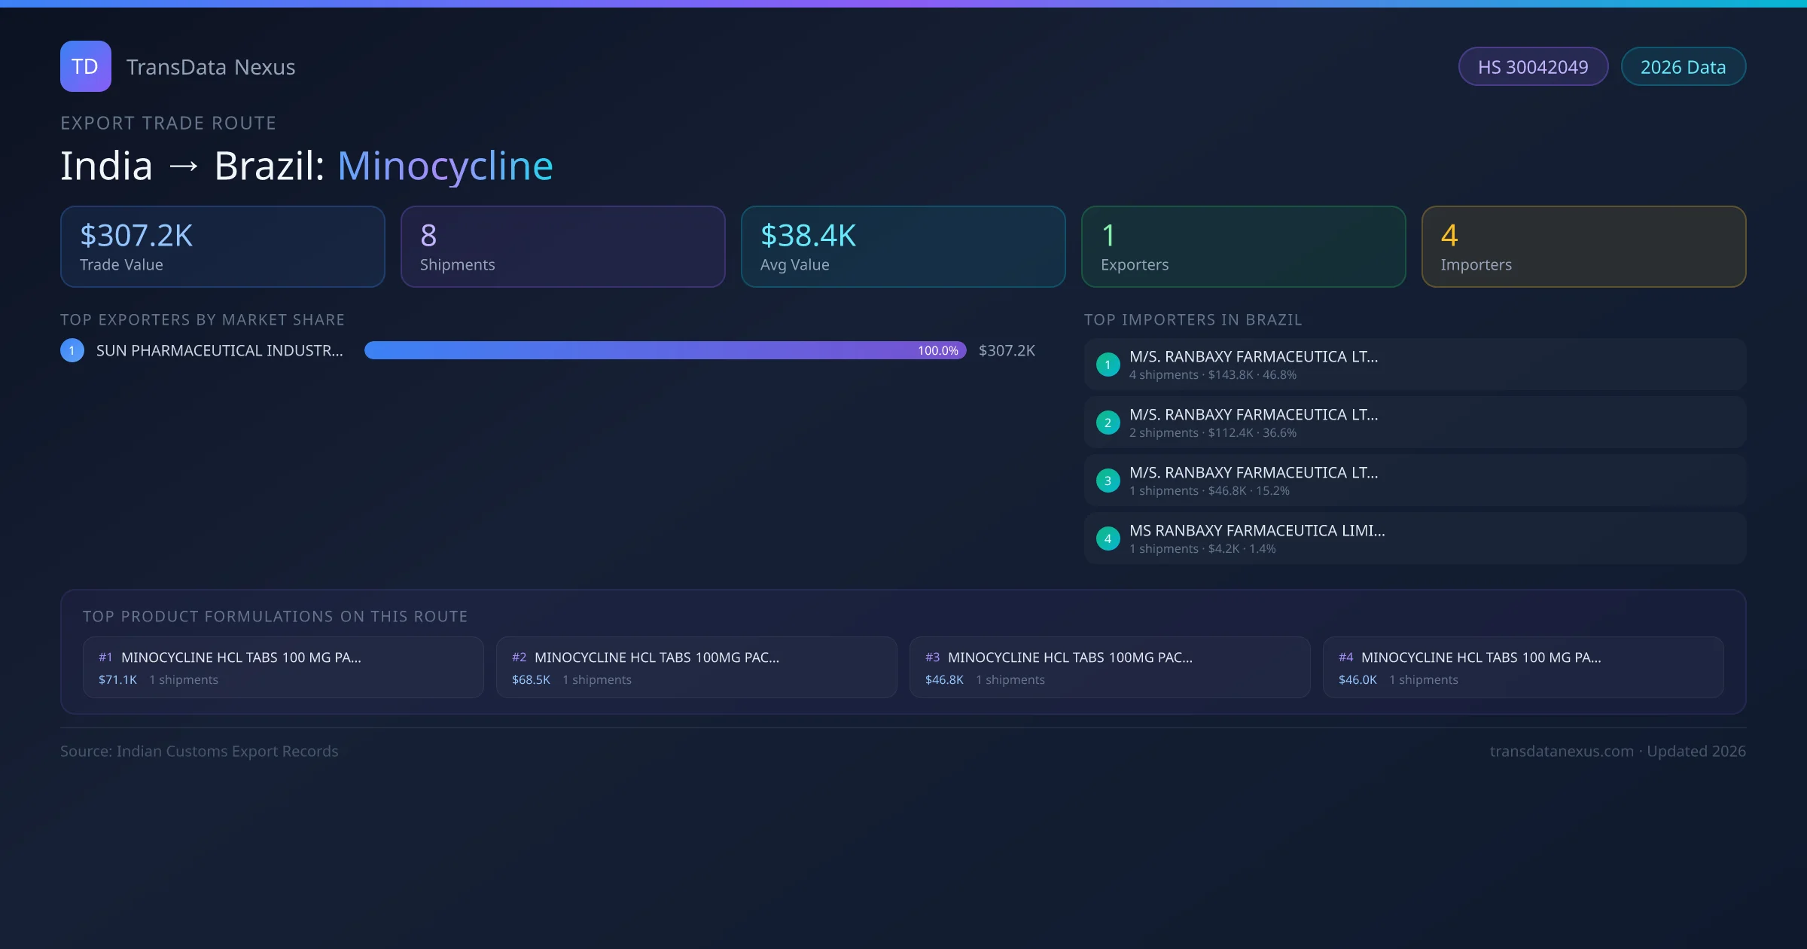Screen dimensions: 1807x949
Task: Click the green rank 1 importer badge
Action: pos(1108,365)
